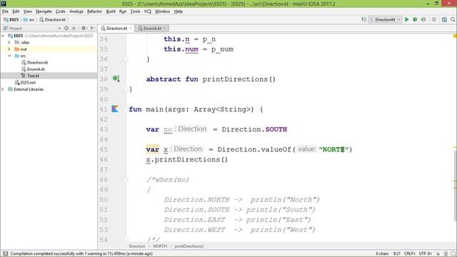Open Project Structure icon in toolbar
The image size is (457, 257).
point(444,19)
